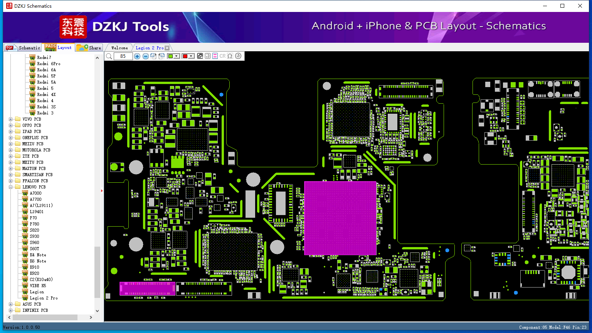Image resolution: width=592 pixels, height=333 pixels.
Task: Expand the MOTOROLA PCB folder
Action: pos(11,150)
